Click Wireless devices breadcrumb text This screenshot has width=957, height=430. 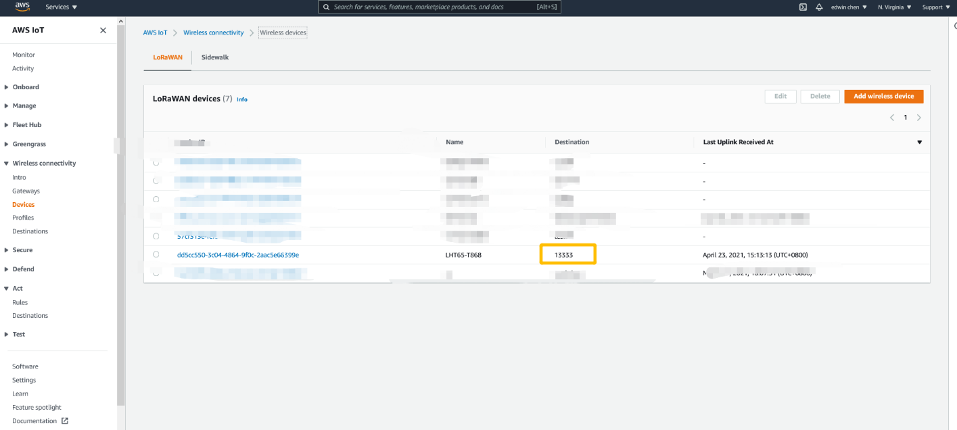pyautogui.click(x=283, y=32)
